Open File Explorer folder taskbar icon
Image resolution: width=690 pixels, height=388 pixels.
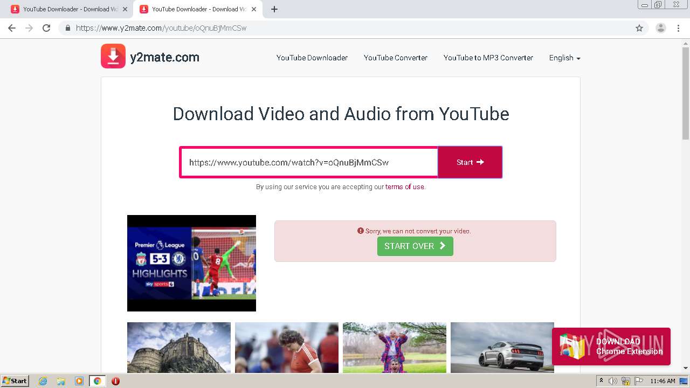point(61,381)
